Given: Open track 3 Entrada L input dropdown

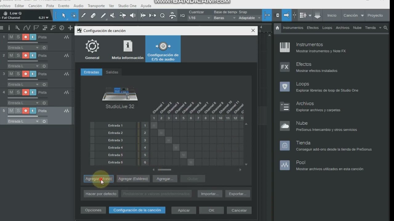Looking at the screenshot, I should pos(24,84).
